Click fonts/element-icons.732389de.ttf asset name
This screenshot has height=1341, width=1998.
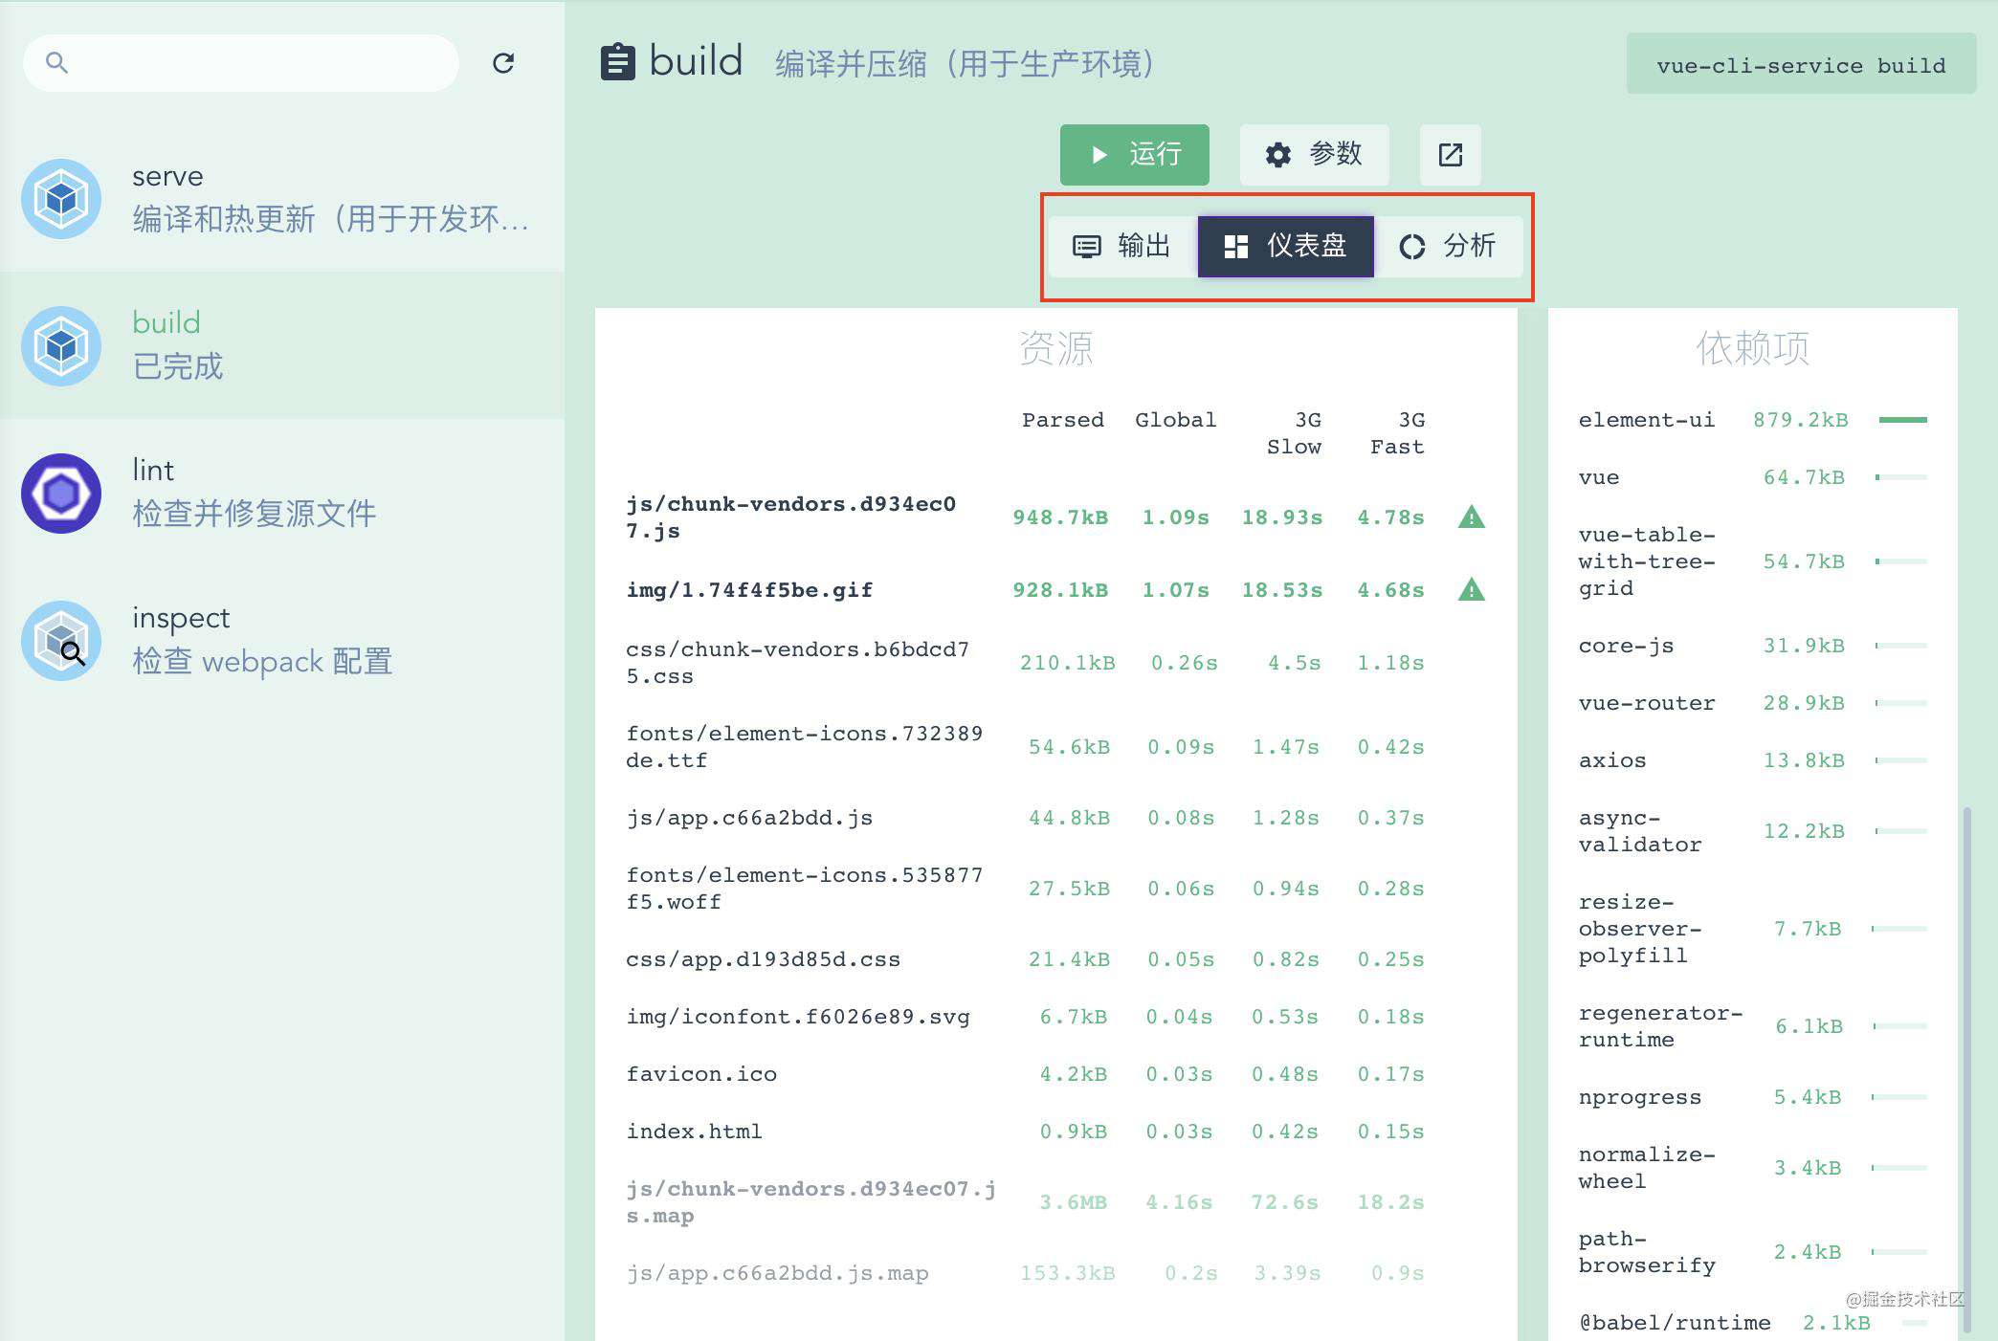point(805,747)
